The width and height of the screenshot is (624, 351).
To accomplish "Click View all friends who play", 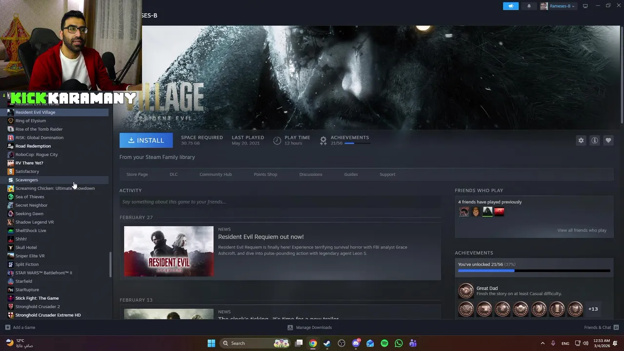I will 582,230.
